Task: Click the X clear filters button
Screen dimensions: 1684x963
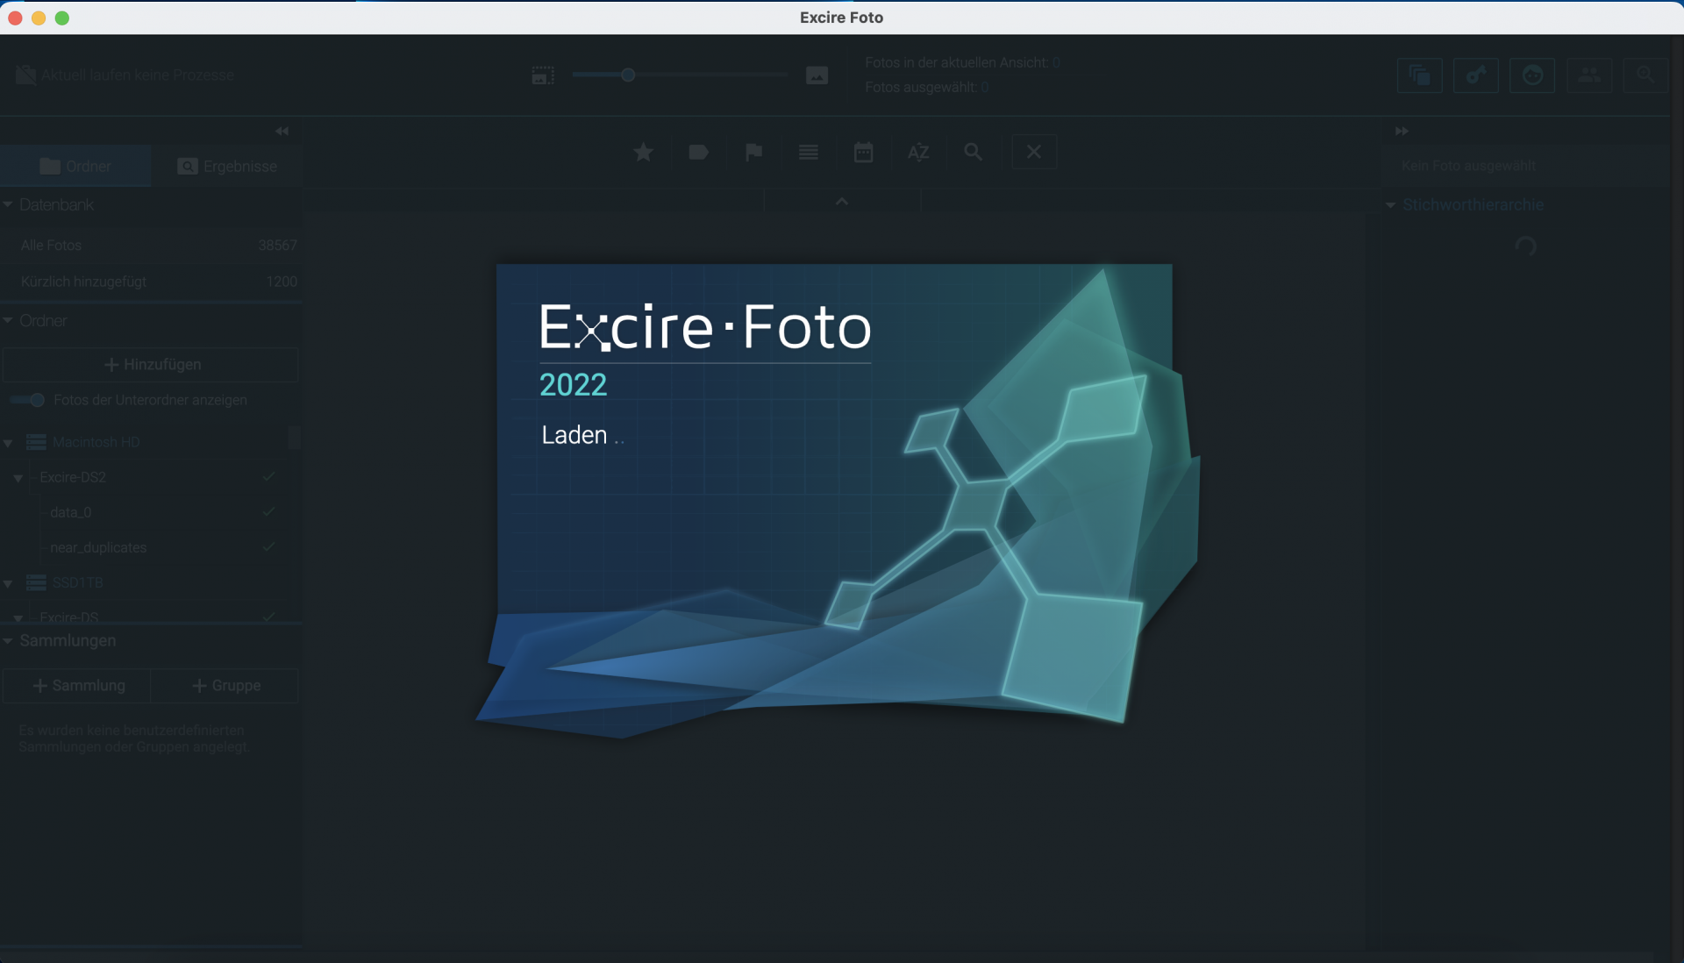Action: click(x=1033, y=153)
